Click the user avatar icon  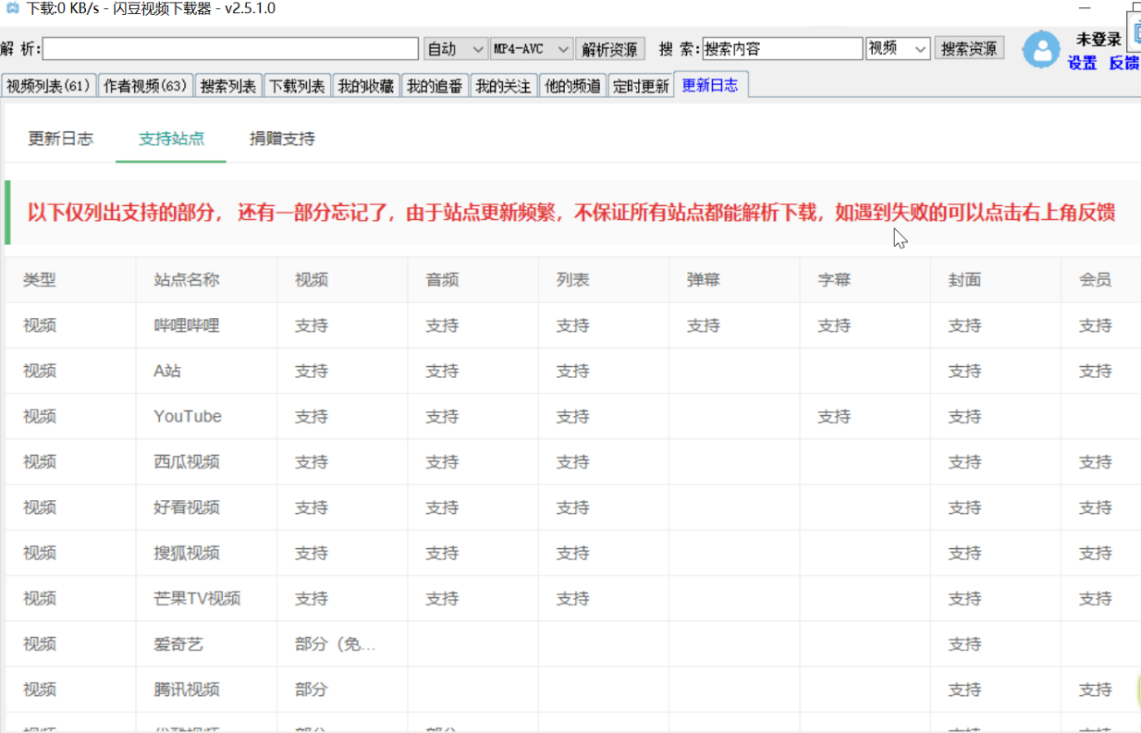point(1042,50)
